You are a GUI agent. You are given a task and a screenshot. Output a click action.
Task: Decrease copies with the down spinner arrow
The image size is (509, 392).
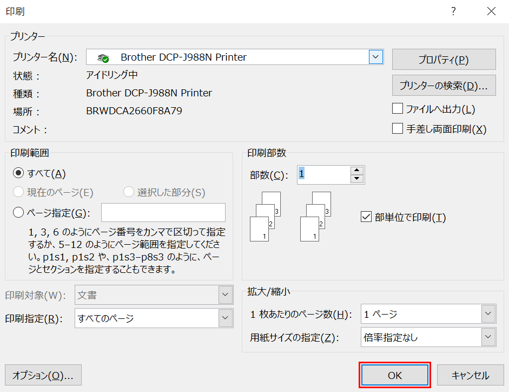coord(357,179)
